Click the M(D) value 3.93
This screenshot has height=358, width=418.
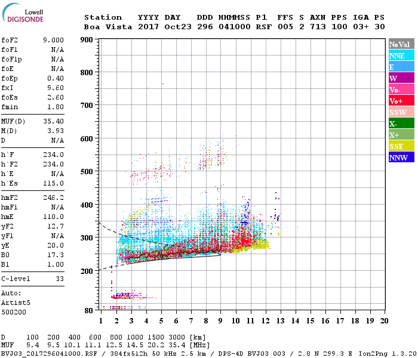pyautogui.click(x=56, y=131)
